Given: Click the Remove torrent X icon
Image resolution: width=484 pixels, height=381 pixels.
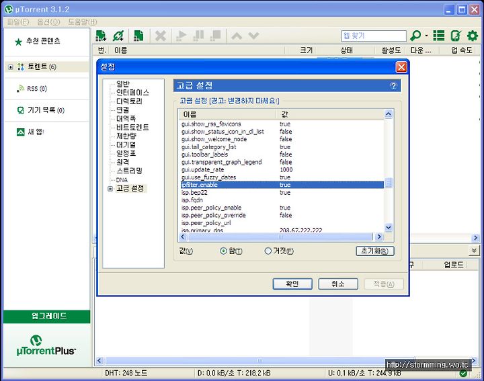Looking at the screenshot, I should click(161, 36).
